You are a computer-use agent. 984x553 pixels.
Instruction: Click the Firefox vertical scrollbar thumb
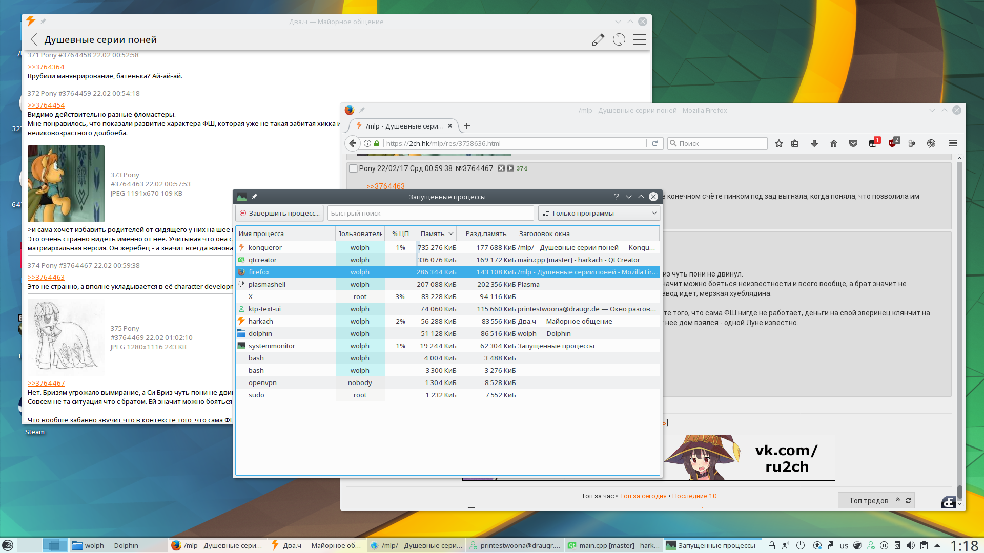point(959,493)
